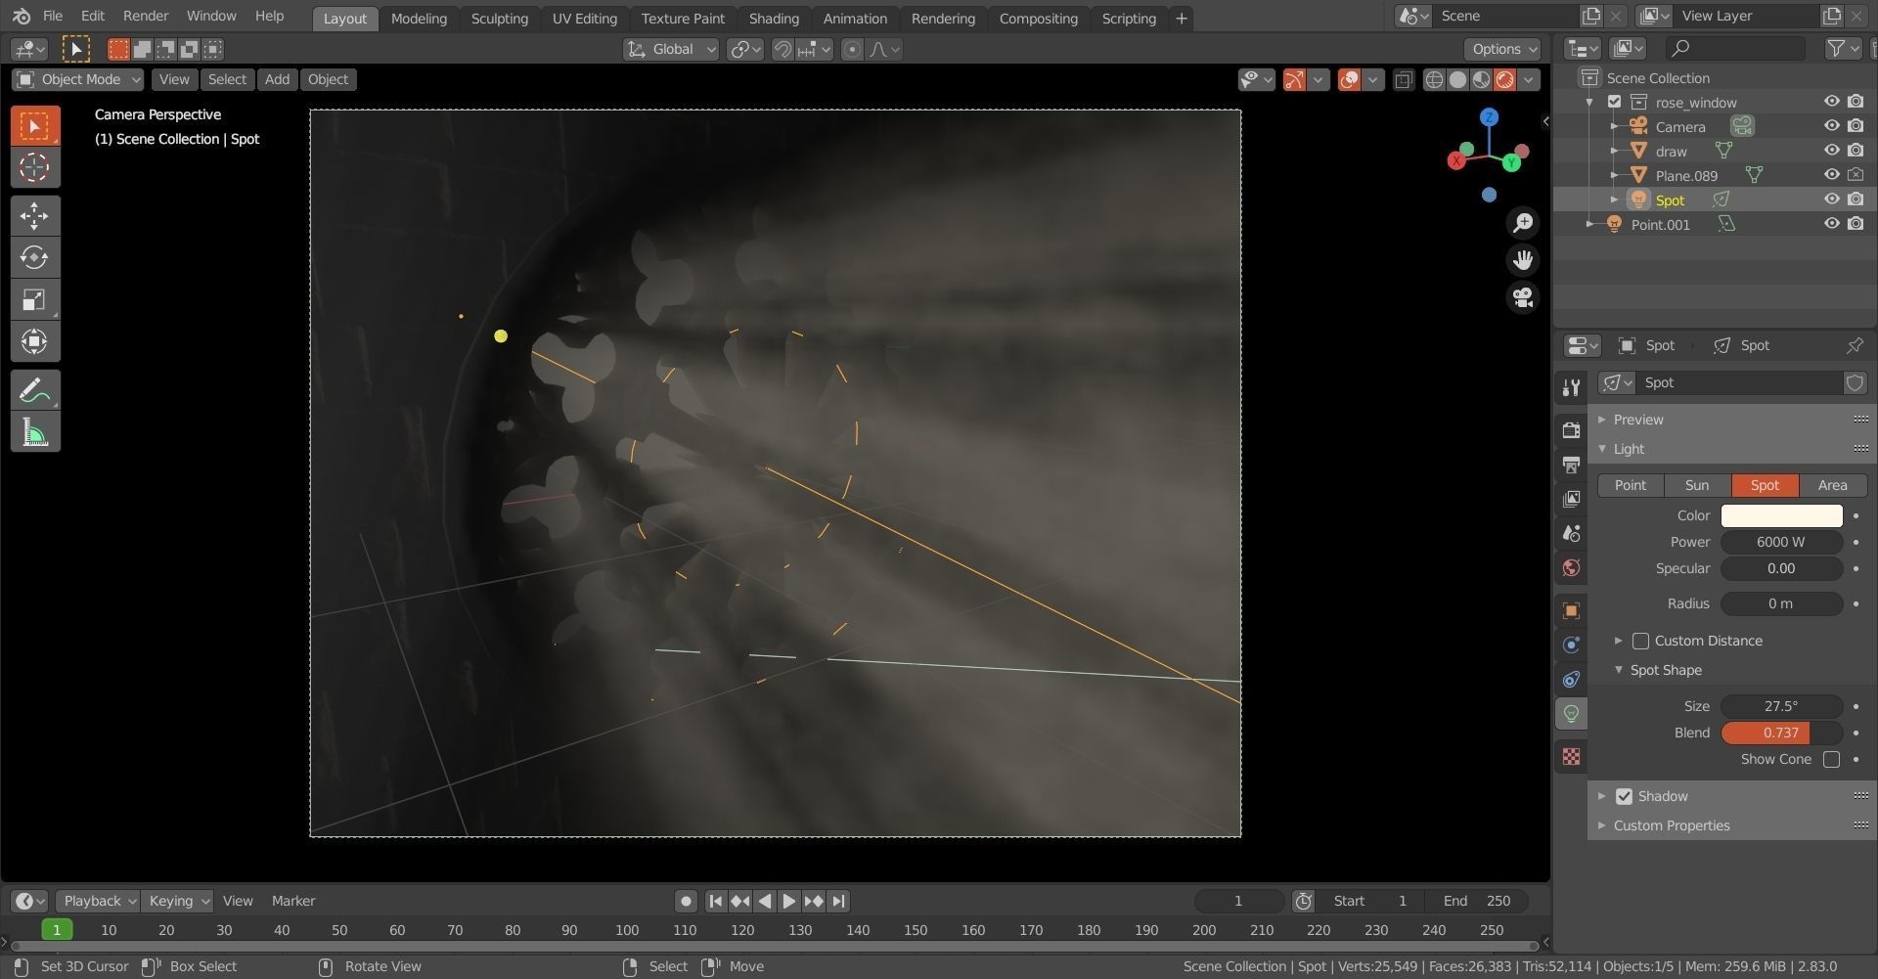Open the Texture properties tab
This screenshot has height=979, width=1878.
coord(1572,757)
